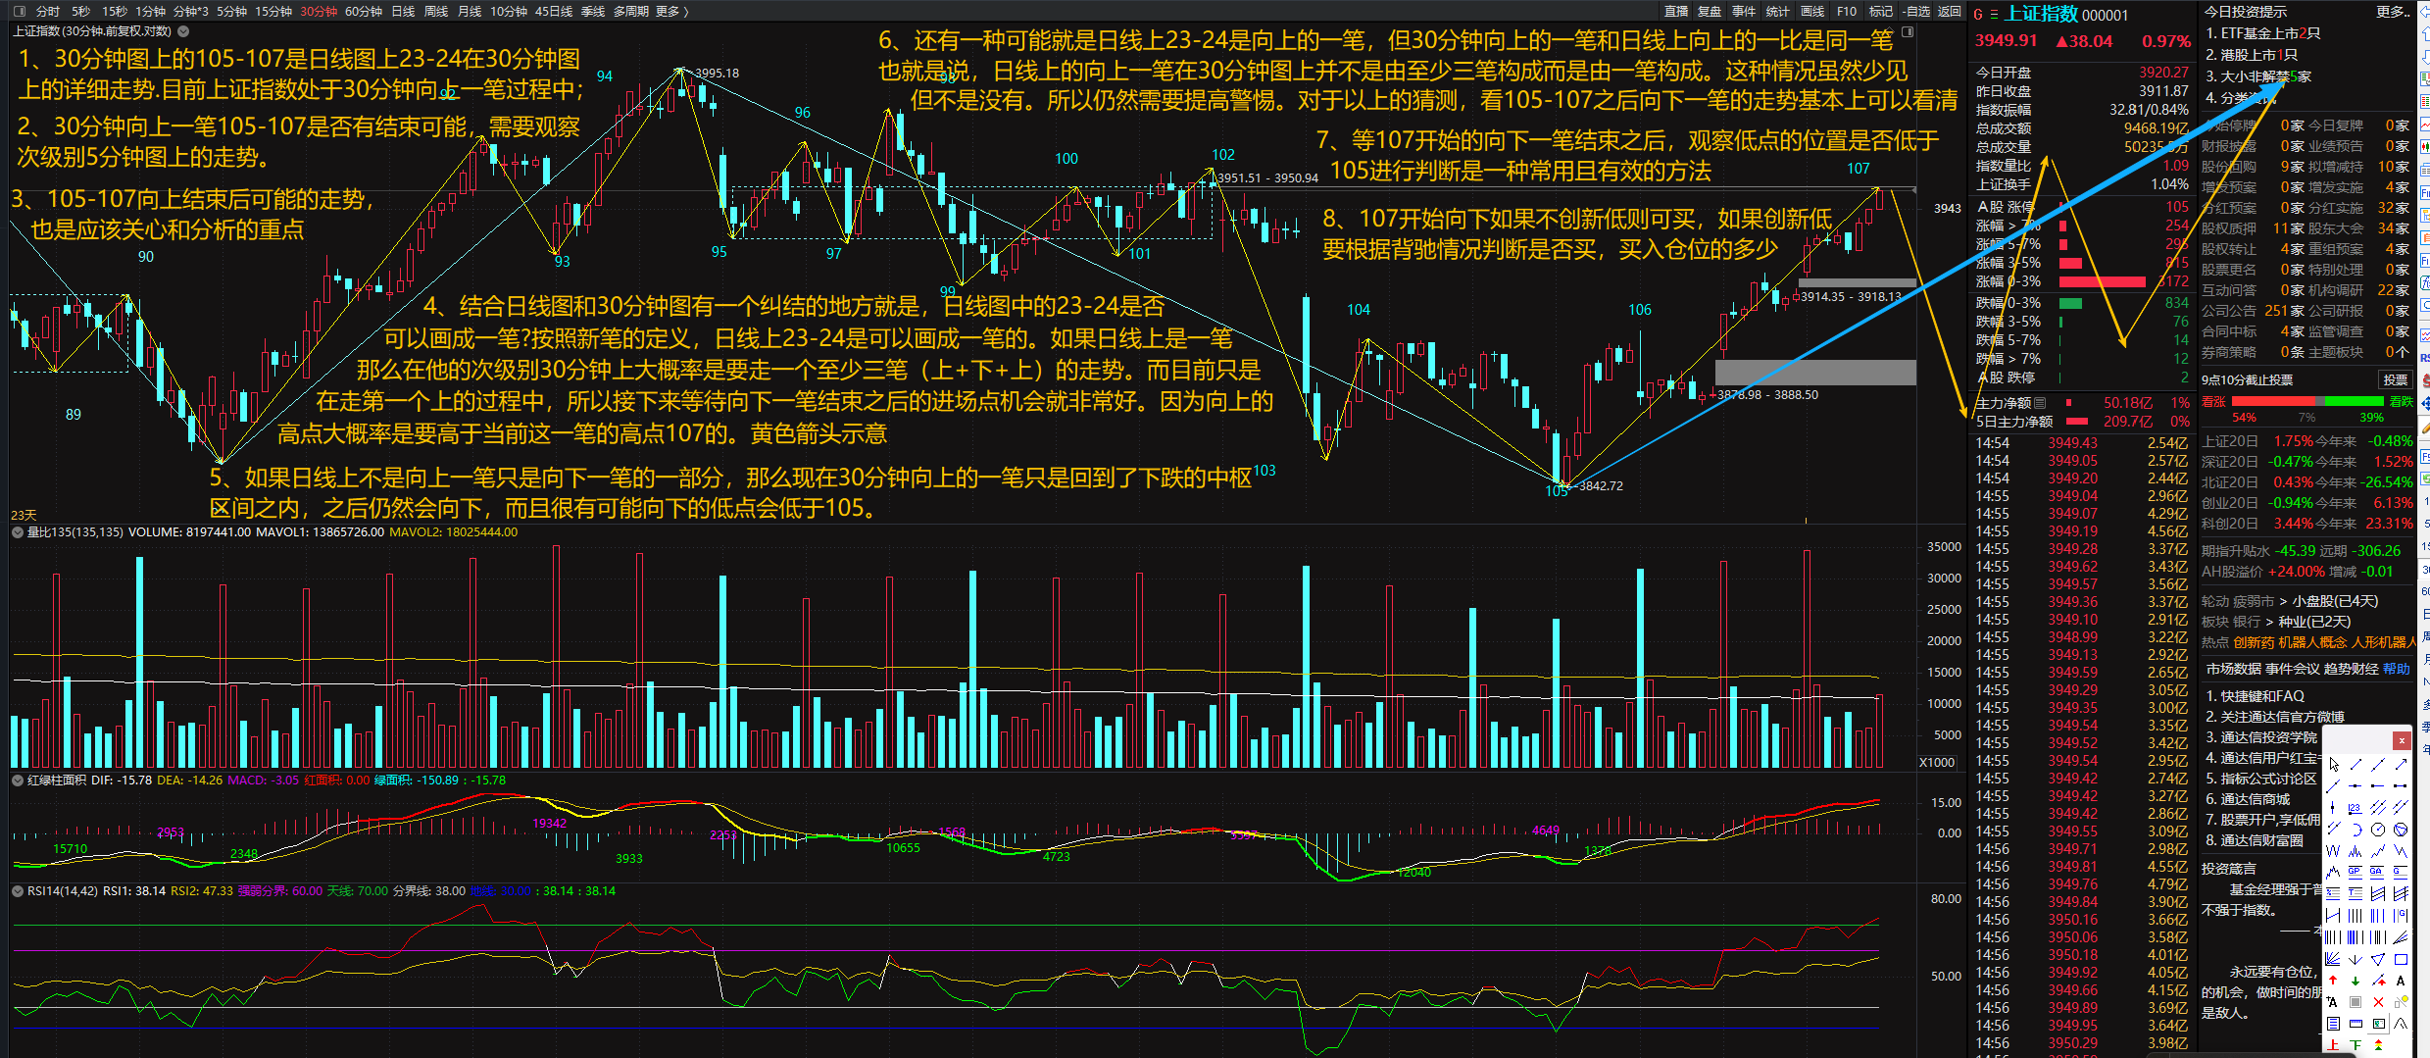Open dropdown beside 上证指数(30分钟,前复权,对数)

183,31
